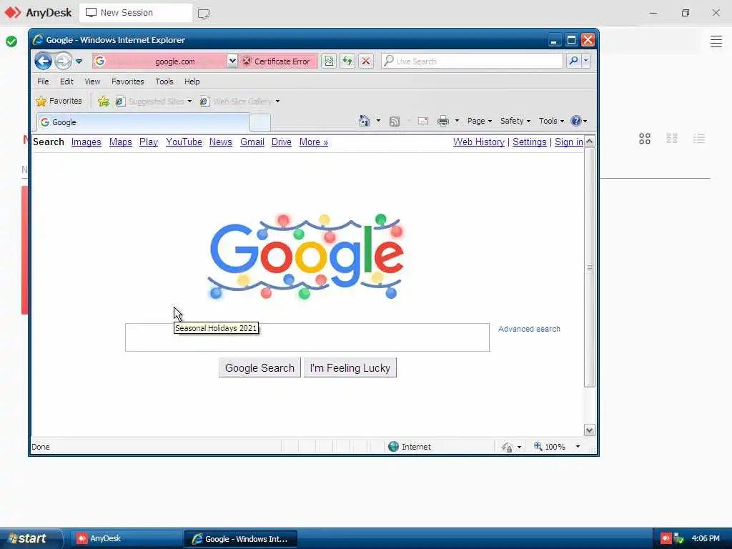Viewport: 732px width, 549px height.
Task: Open the File menu
Action: pyautogui.click(x=43, y=81)
